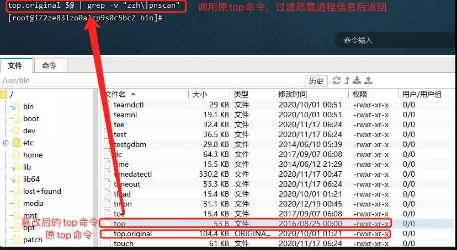Click the upload file icon

click(x=369, y=80)
